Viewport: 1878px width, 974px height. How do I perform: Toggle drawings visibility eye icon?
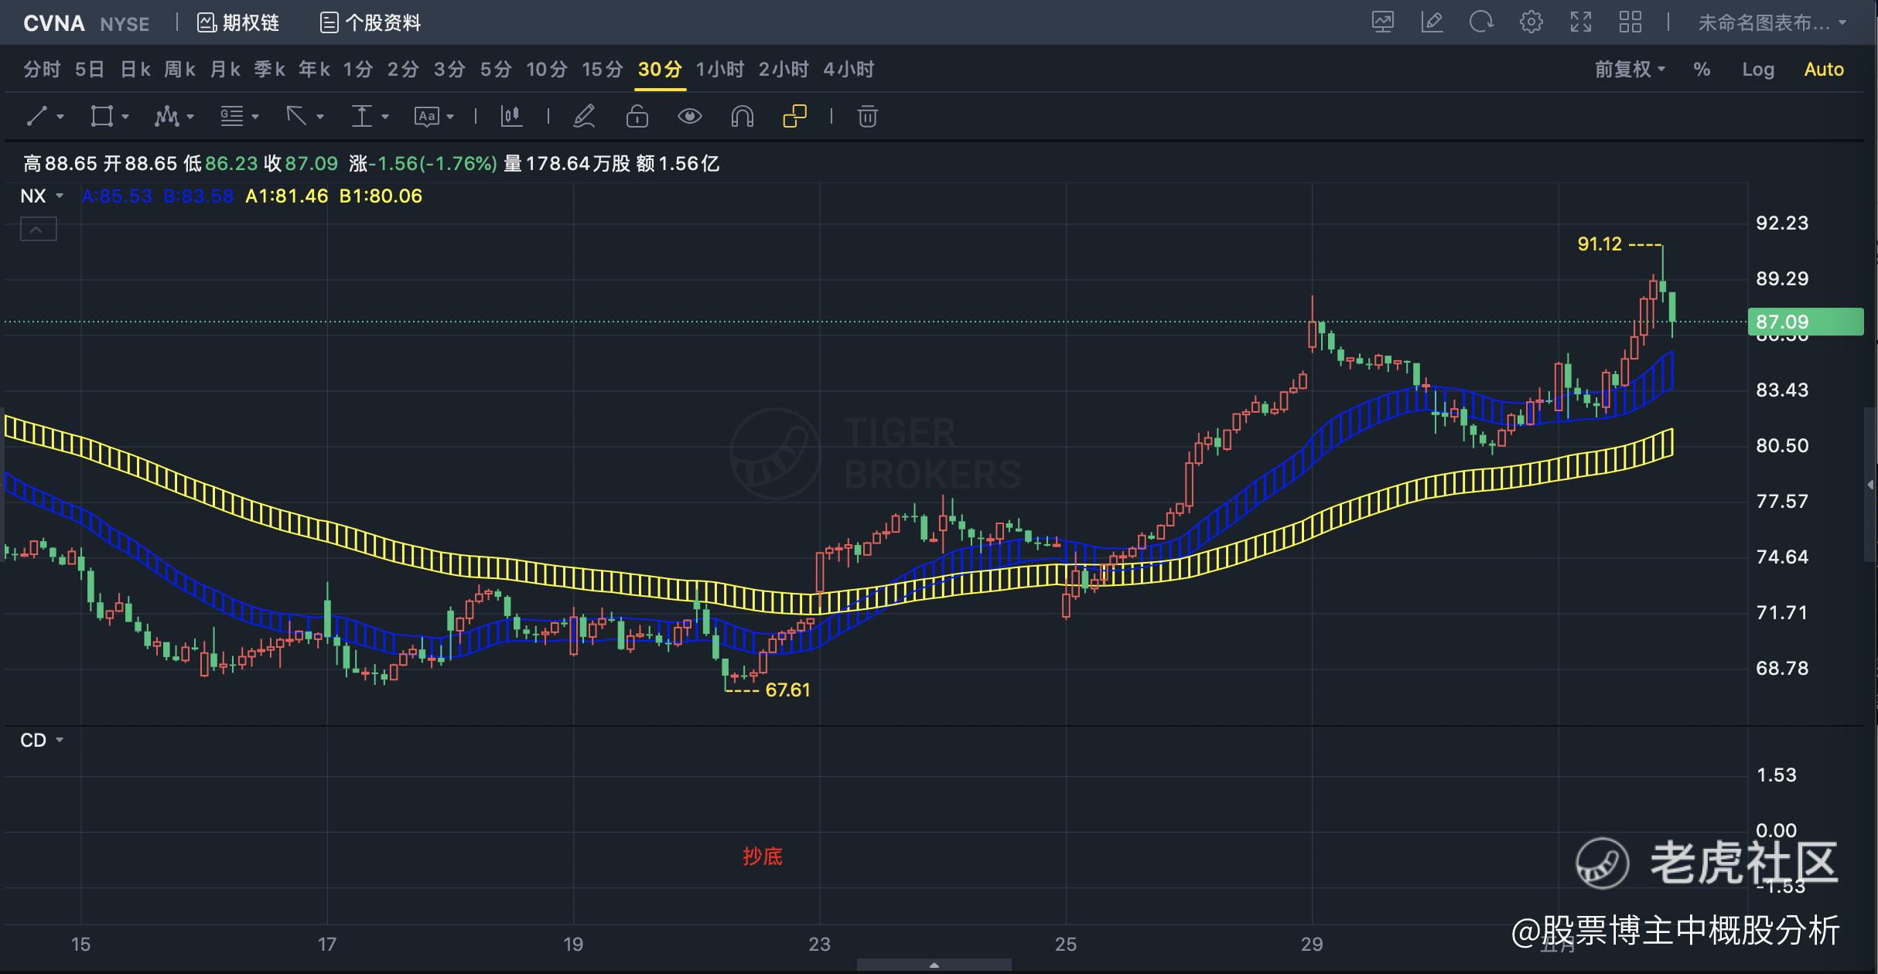[x=689, y=117]
